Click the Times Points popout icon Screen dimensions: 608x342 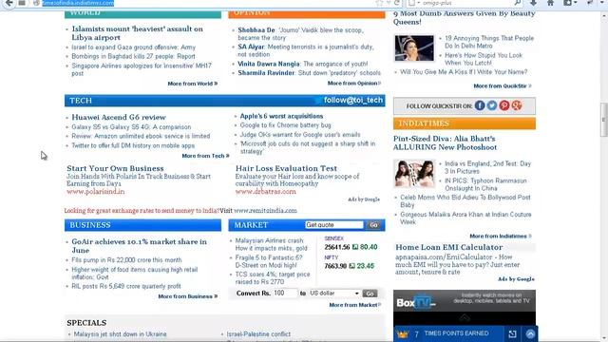[x=512, y=333]
